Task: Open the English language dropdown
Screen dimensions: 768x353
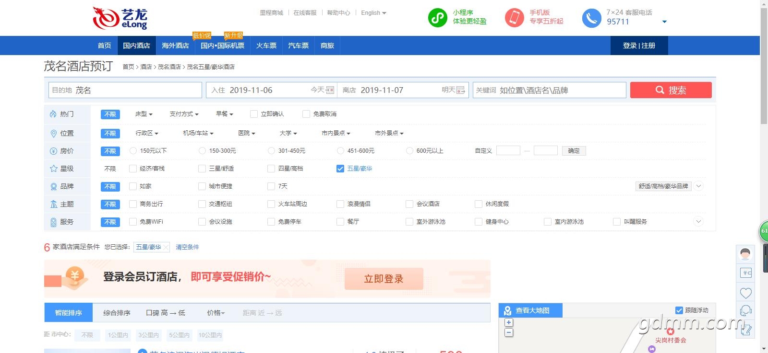Action: [x=373, y=13]
